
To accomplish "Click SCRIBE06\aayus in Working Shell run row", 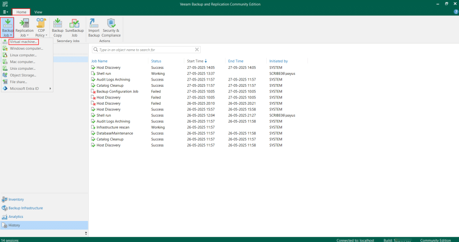I will (282, 74).
